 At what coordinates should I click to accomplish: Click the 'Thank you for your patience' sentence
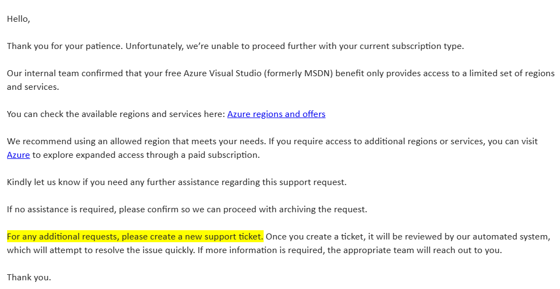coord(65,46)
